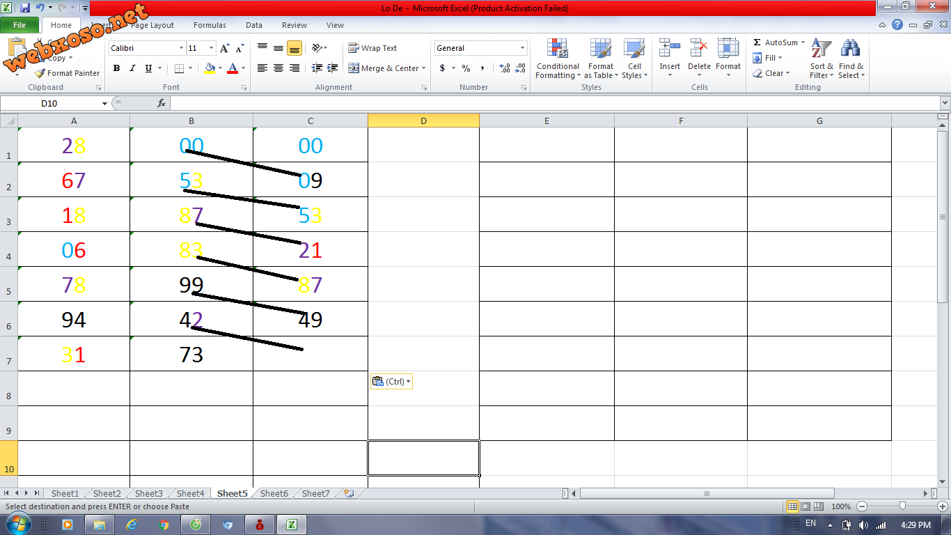
Task: Open the Sheet3 worksheet tab
Action: 149,493
